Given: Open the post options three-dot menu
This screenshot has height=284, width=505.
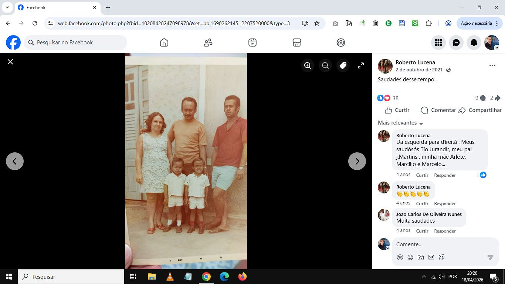Looking at the screenshot, I should pos(492,65).
